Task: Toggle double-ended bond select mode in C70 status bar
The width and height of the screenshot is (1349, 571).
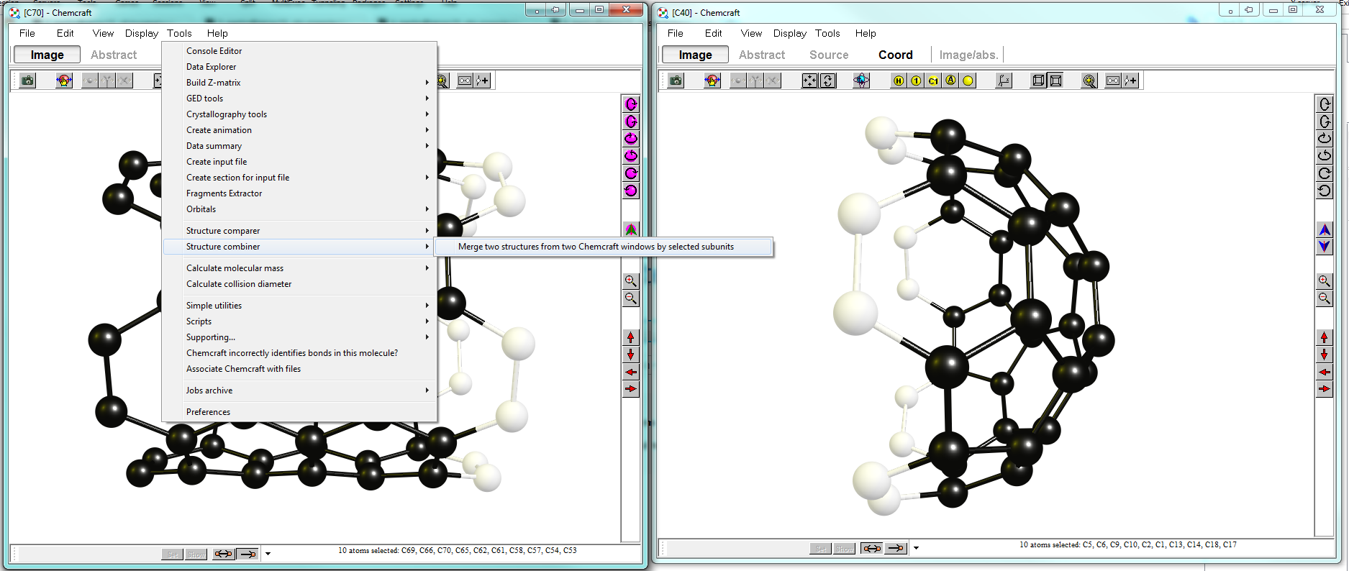Action: click(x=224, y=554)
